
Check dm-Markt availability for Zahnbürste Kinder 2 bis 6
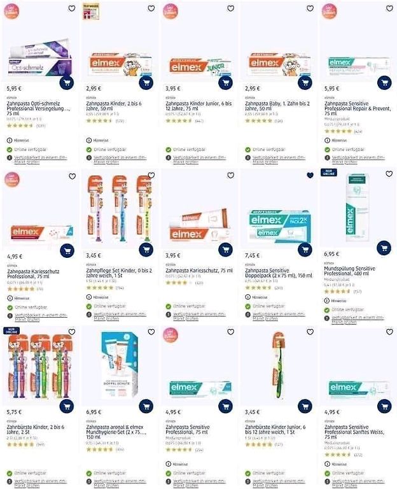pyautogui.click(x=41, y=483)
